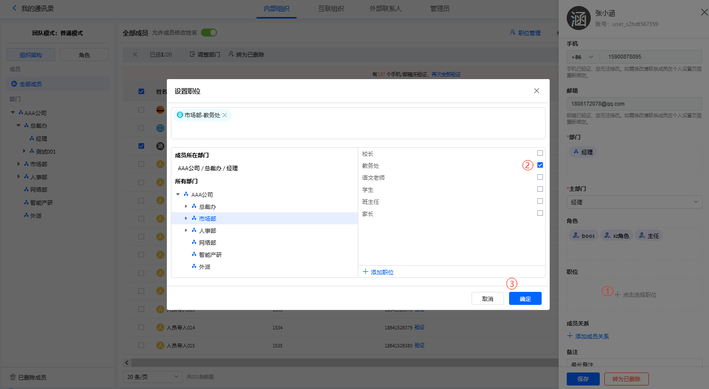Viewport: 709px width, 389px height.
Task: Check the 校长 position checkbox
Action: click(540, 153)
